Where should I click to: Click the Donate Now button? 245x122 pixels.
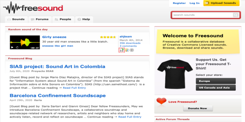point(198,108)
